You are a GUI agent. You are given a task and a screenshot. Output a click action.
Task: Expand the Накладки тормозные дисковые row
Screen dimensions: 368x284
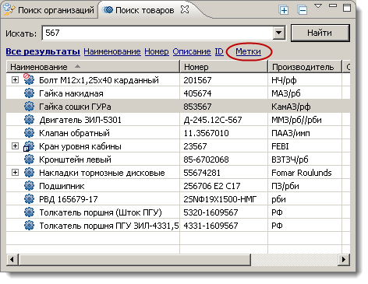(15, 173)
